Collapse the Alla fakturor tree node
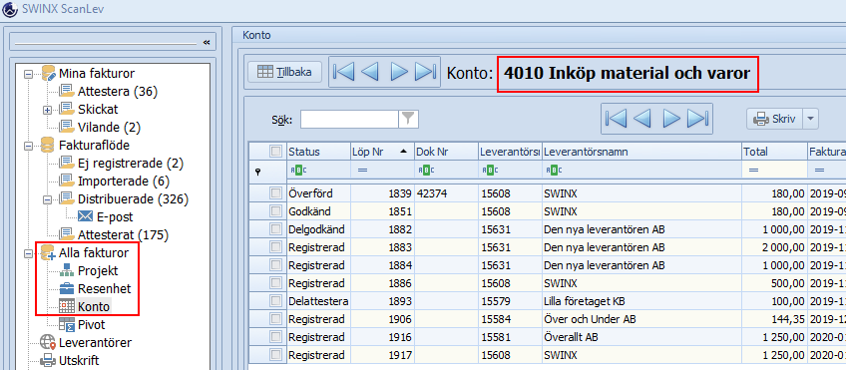The height and width of the screenshot is (370, 846). [29, 253]
